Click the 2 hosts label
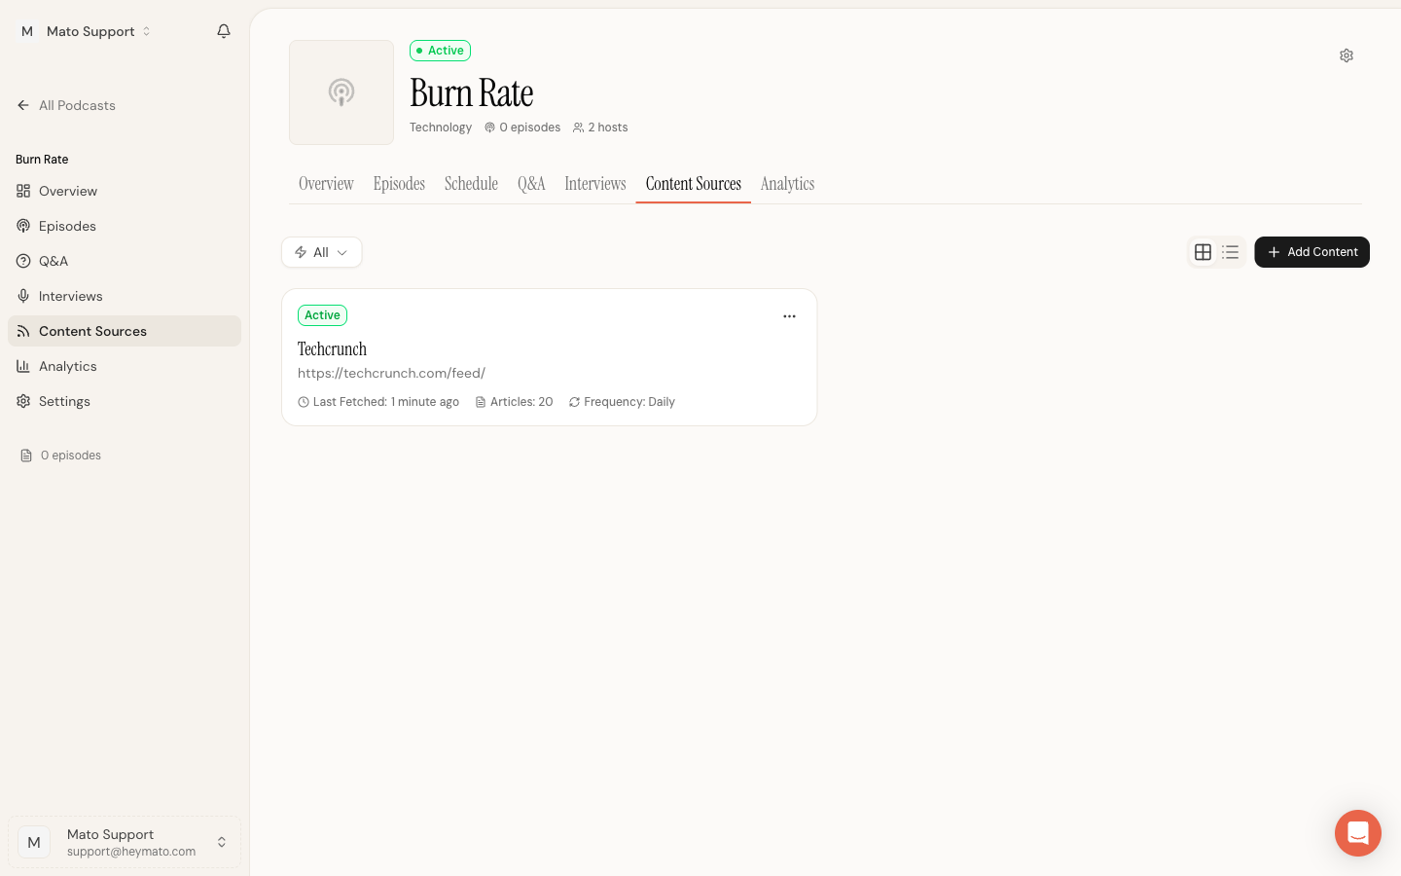 point(600,128)
